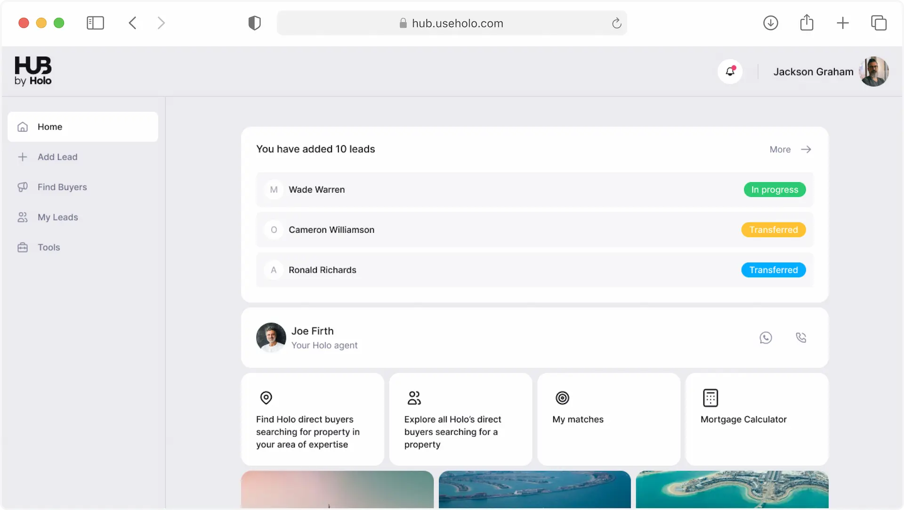The image size is (904, 510).
Task: Click Cameron Williamson's orange Transferred badge
Action: [x=774, y=230]
